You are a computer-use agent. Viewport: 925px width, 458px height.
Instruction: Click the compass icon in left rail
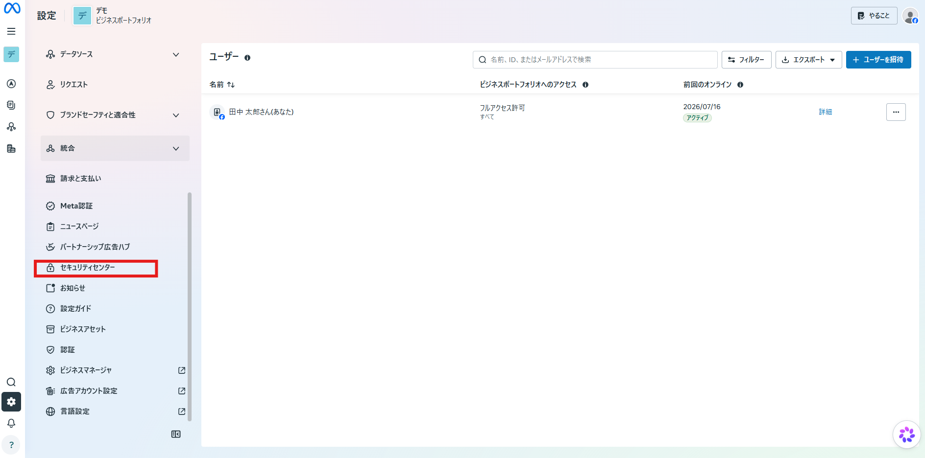pos(11,84)
